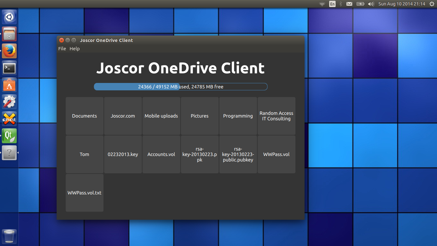Viewport: 437px width, 246px height.
Task: Select the rsa-key-20130223-public.pubkey file
Action: tap(238, 154)
